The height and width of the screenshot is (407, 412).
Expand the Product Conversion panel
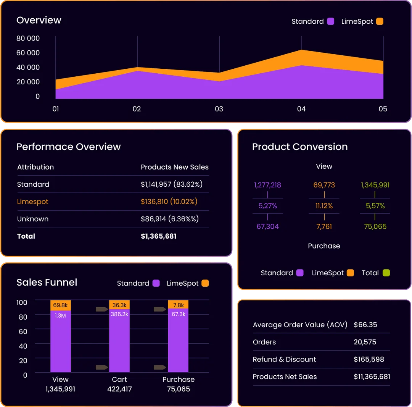click(x=300, y=147)
